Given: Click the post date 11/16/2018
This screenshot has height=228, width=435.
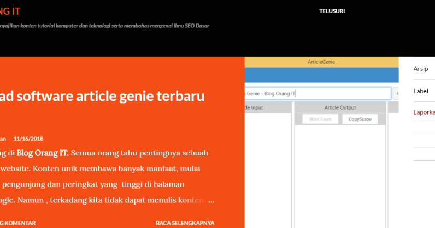Looking at the screenshot, I should [x=28, y=139].
